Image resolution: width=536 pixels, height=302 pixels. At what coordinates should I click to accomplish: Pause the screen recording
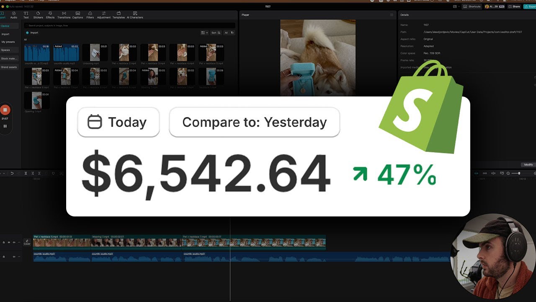pyautogui.click(x=5, y=126)
